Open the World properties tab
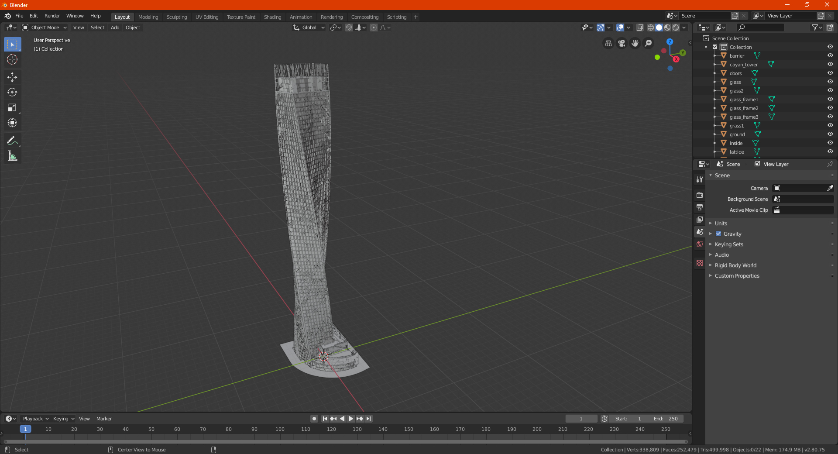Viewport: 838px width, 454px height. (700, 244)
